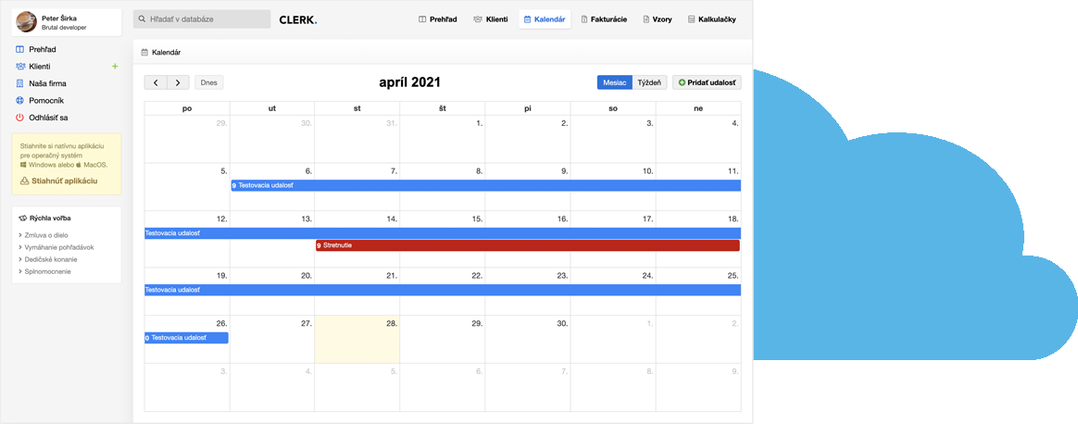The image size is (1078, 424).
Task: Open the Fakturácie tab in top navigation
Action: [x=604, y=19]
